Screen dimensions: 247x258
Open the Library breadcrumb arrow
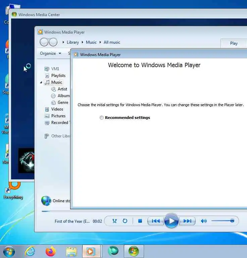point(63,42)
